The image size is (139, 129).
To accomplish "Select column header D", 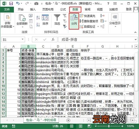I will [x=58, y=47].
